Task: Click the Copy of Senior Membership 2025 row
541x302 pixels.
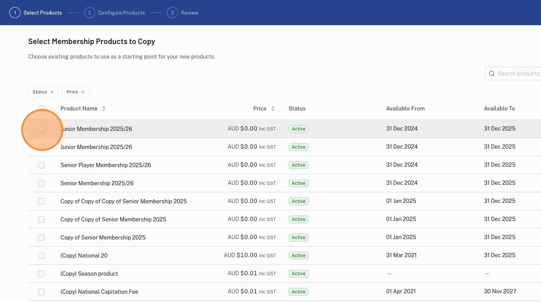Action: [103, 238]
